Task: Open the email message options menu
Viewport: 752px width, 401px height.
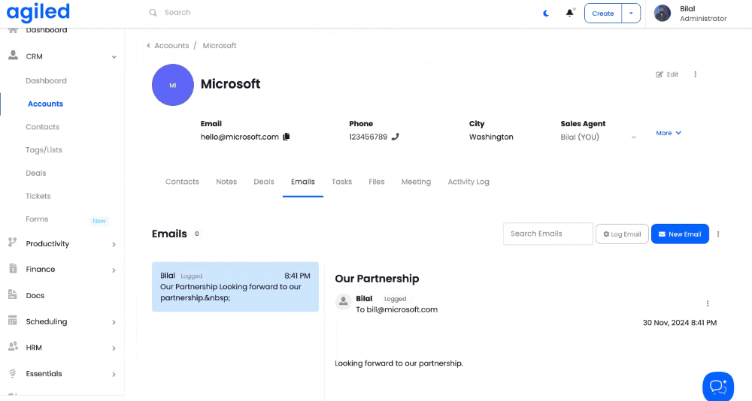Action: pyautogui.click(x=708, y=303)
